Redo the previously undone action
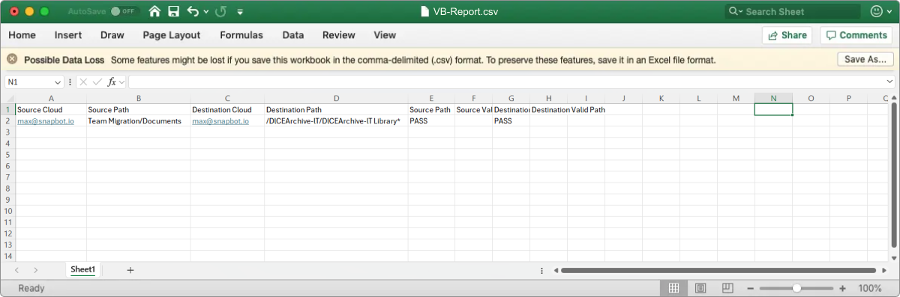The height and width of the screenshot is (297, 900). coord(221,12)
